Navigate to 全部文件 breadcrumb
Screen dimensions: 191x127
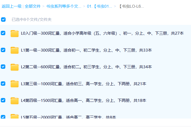click(x=33, y=6)
